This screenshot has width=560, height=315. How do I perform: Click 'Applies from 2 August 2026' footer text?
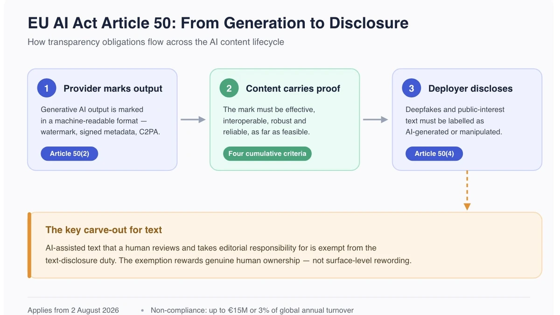click(73, 310)
